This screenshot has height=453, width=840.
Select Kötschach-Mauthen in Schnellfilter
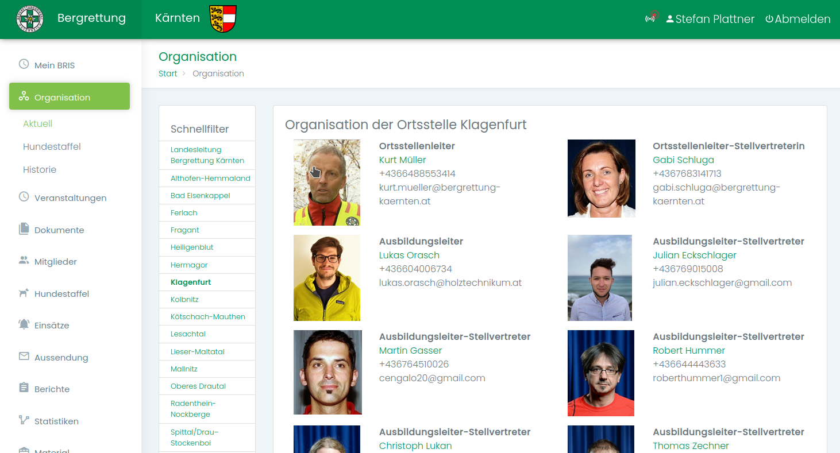pyautogui.click(x=207, y=316)
